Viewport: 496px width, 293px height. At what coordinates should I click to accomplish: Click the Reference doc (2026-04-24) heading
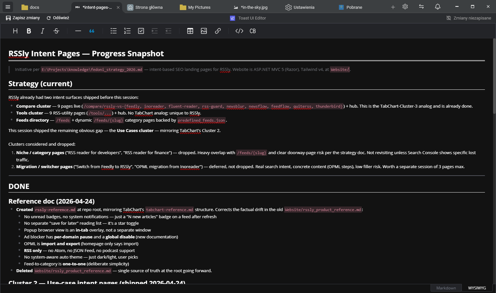51,201
